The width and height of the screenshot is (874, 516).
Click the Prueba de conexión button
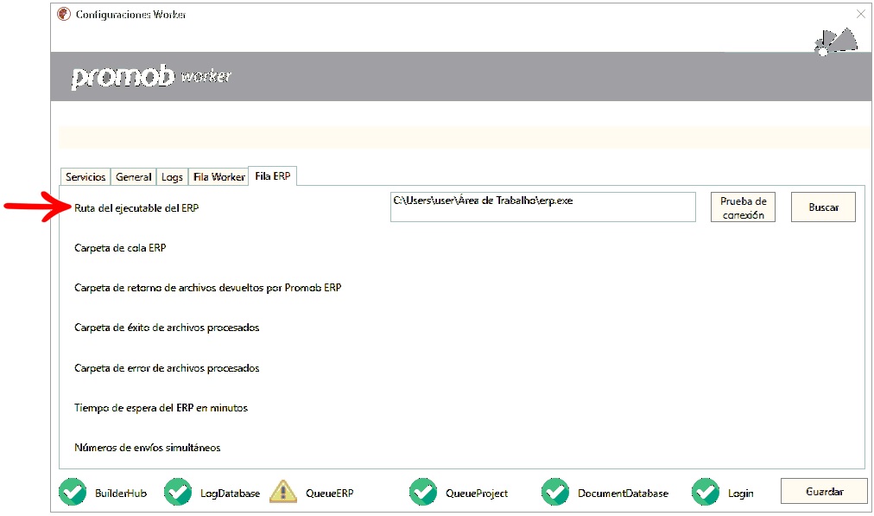click(743, 207)
